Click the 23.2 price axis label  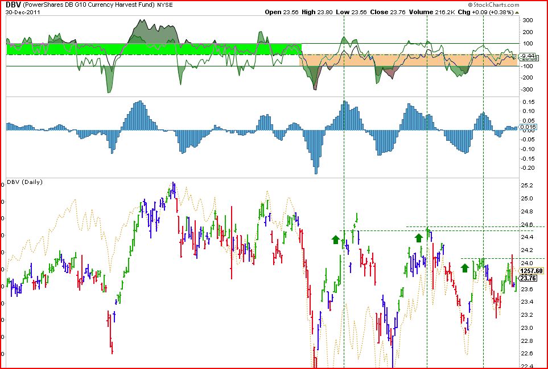click(x=528, y=315)
